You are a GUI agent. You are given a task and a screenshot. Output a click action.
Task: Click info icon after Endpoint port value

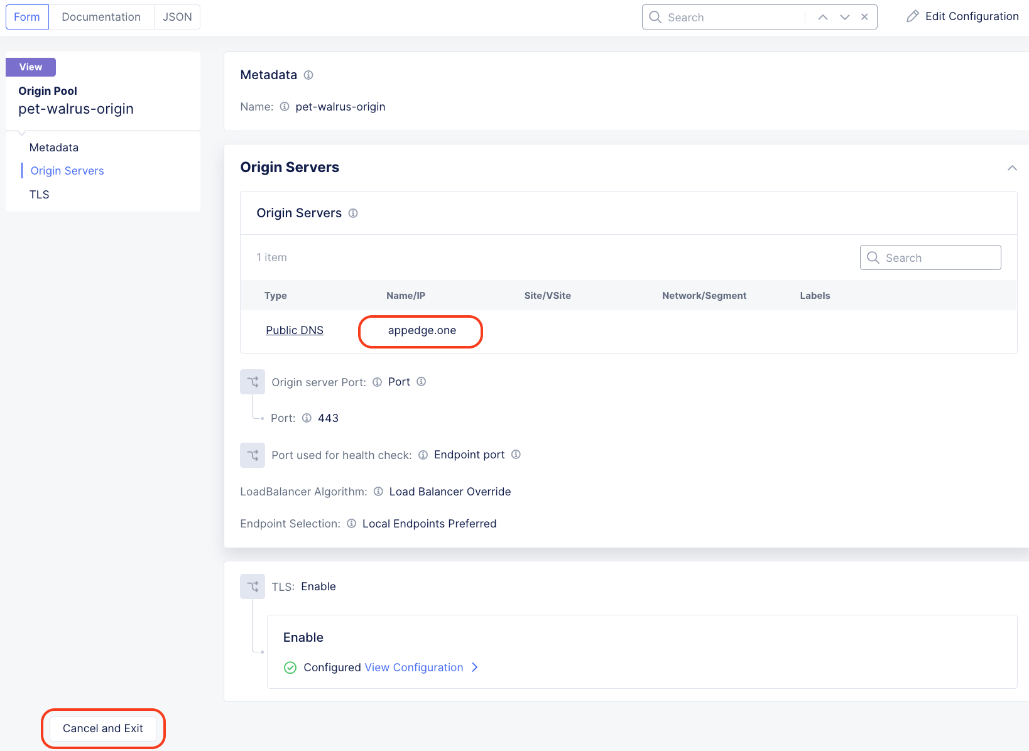(x=516, y=455)
